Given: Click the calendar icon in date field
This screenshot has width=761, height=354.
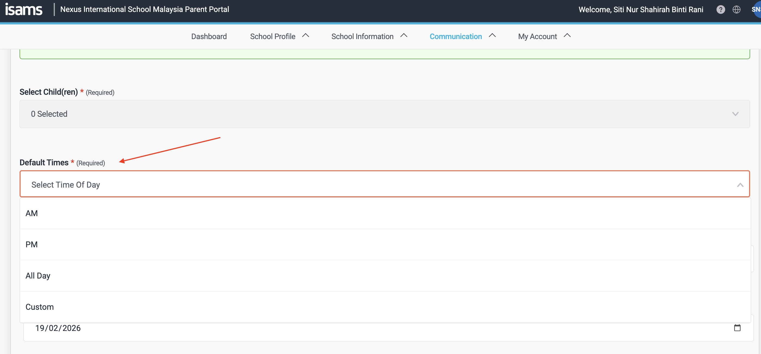Looking at the screenshot, I should (737, 328).
